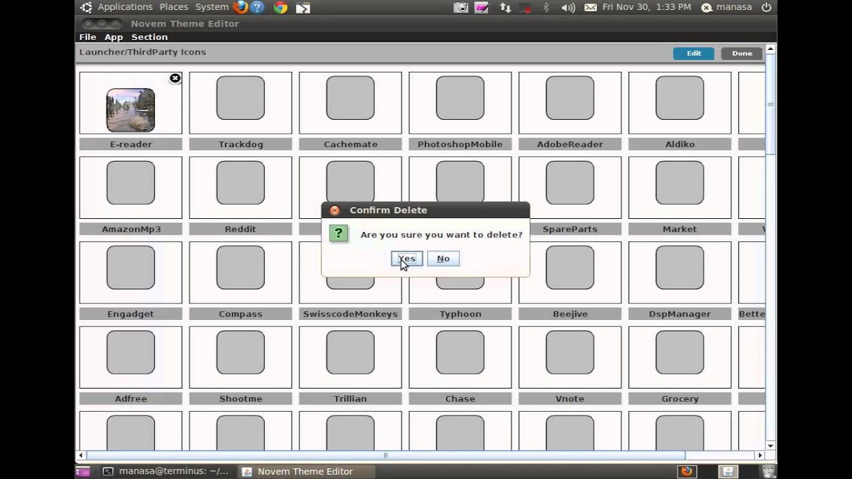852x479 pixels.
Task: Click the Bluetooth tray icon
Action: point(546,7)
